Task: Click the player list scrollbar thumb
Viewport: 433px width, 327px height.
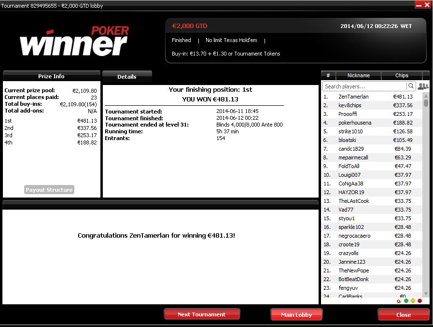Action: [x=426, y=103]
